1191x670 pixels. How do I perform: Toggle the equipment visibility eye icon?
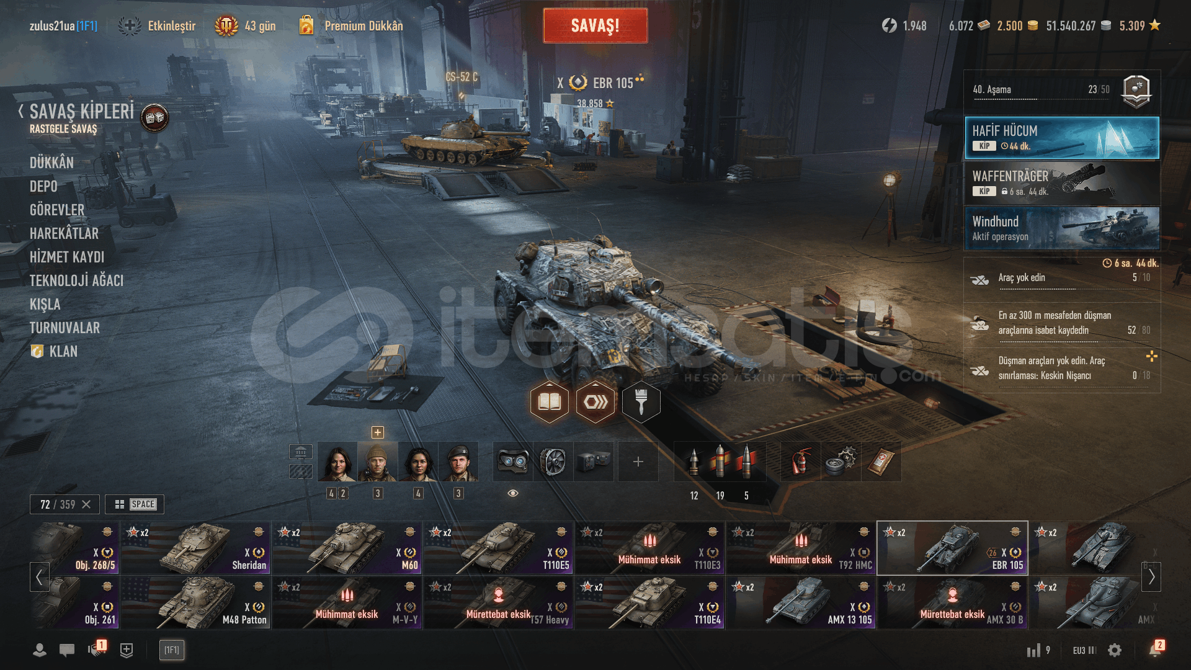pyautogui.click(x=513, y=493)
